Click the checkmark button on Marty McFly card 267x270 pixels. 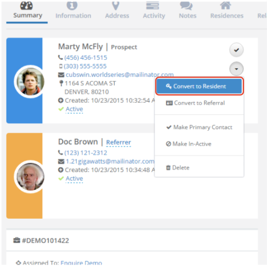point(236,50)
